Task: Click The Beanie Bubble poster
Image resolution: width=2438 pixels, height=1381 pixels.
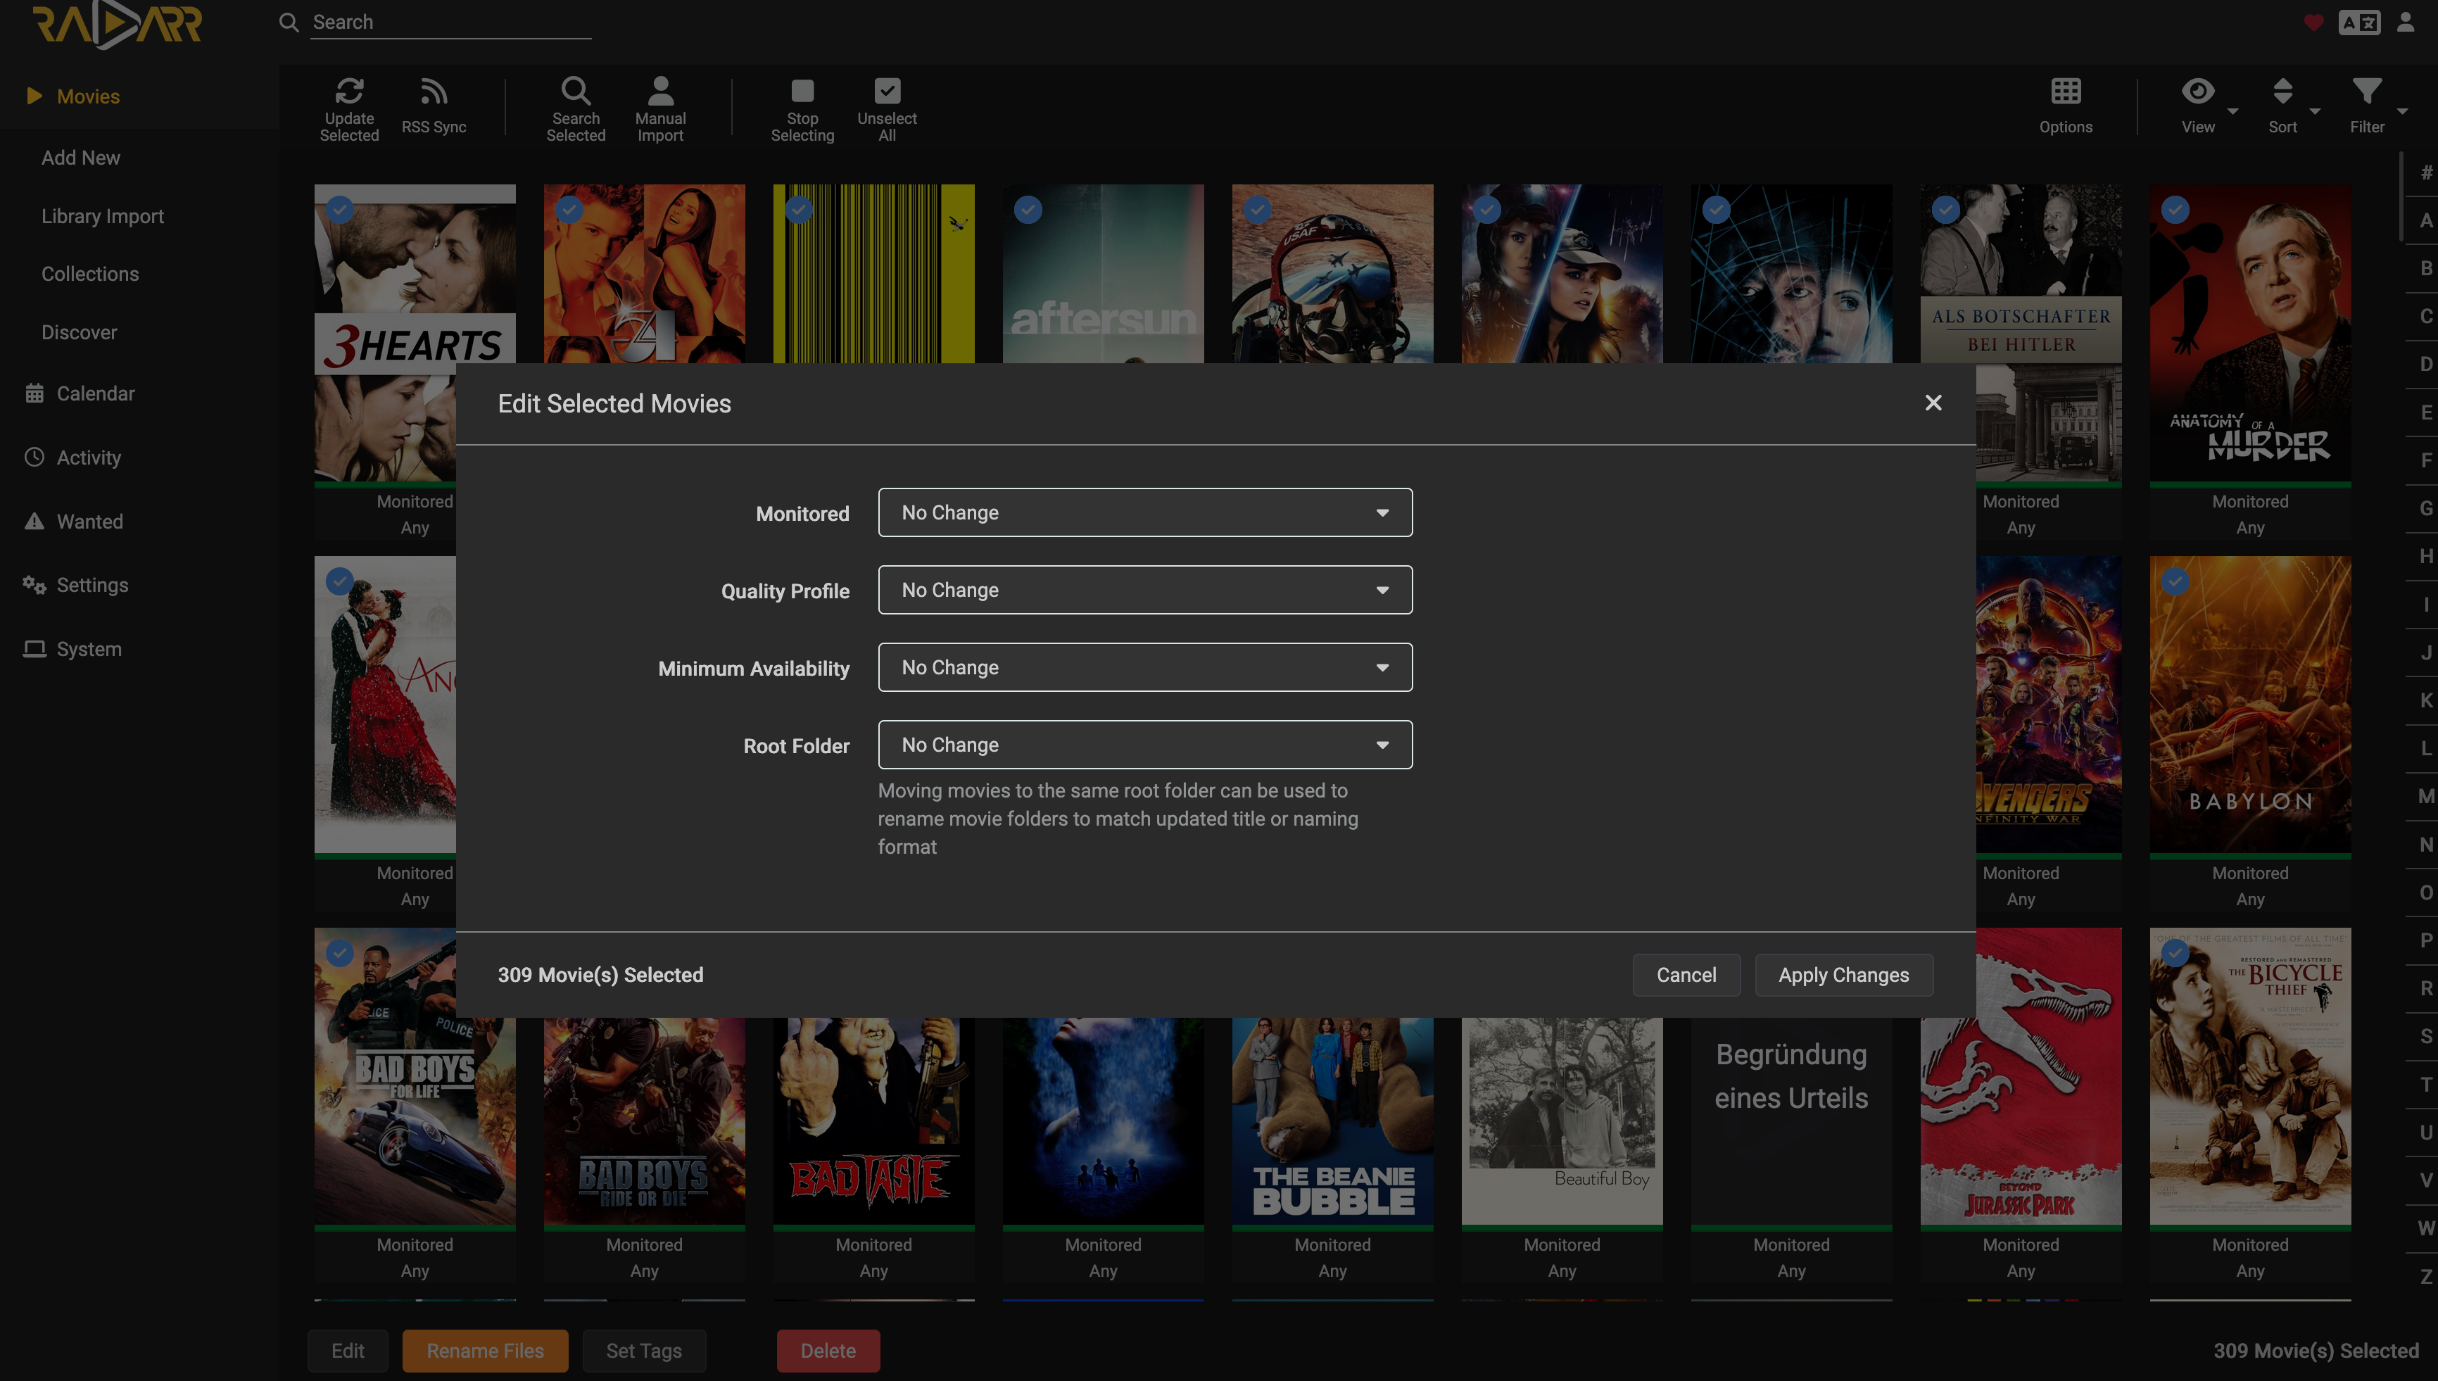Action: 1332,1121
